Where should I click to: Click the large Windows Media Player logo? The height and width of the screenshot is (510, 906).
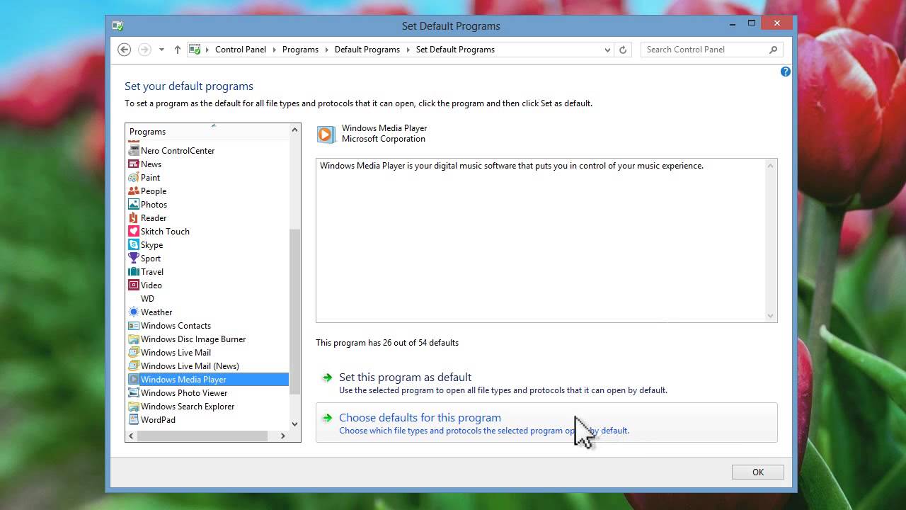tap(326, 134)
